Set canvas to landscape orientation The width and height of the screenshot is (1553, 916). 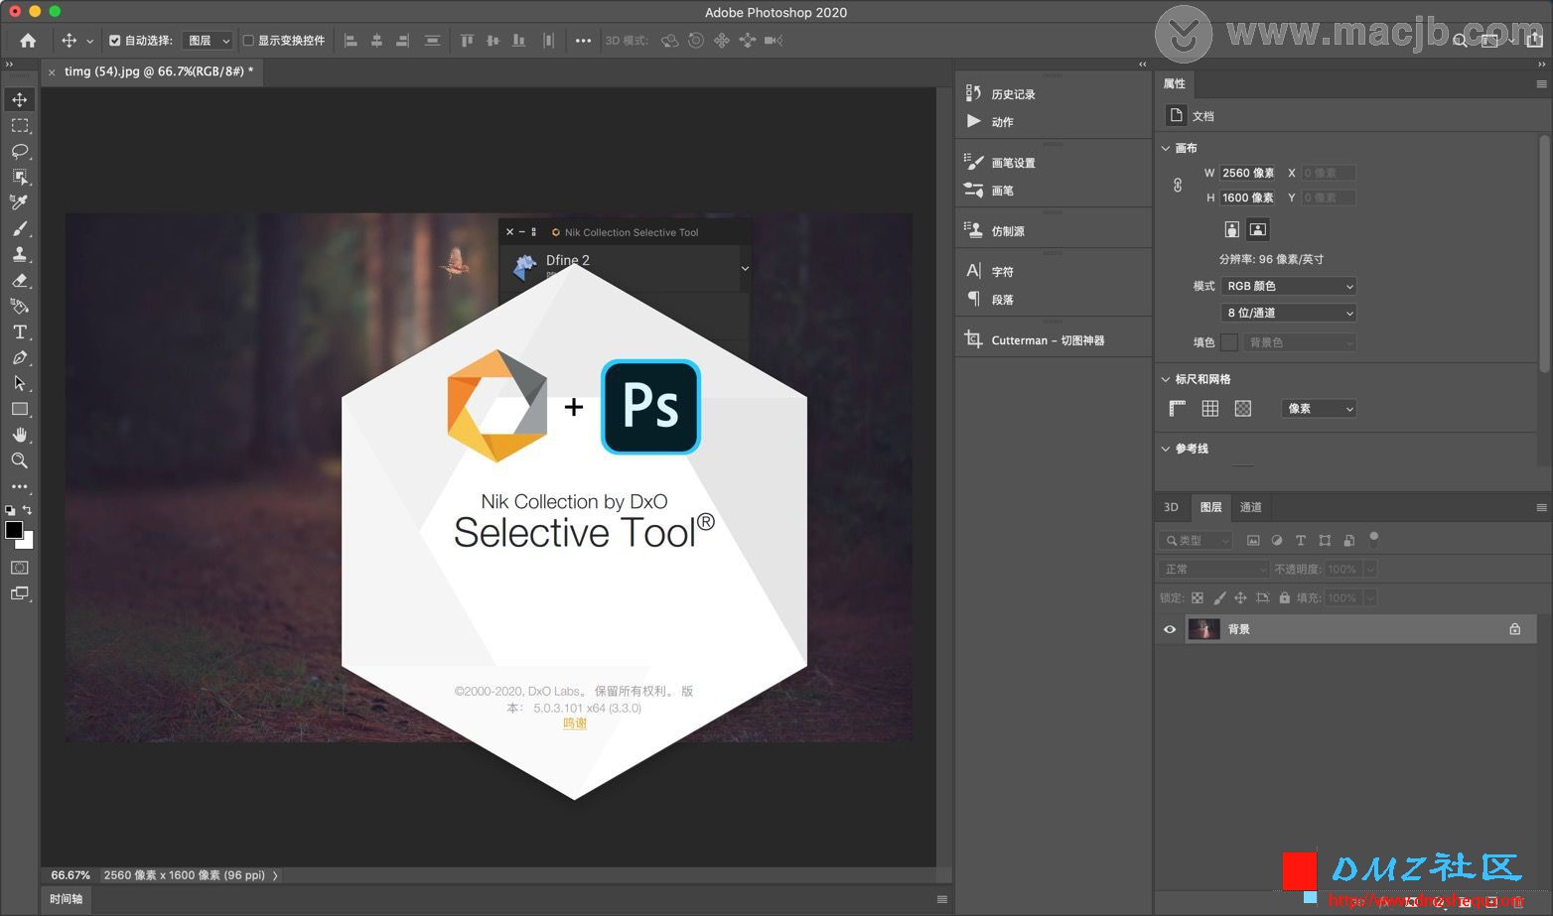click(x=1257, y=229)
